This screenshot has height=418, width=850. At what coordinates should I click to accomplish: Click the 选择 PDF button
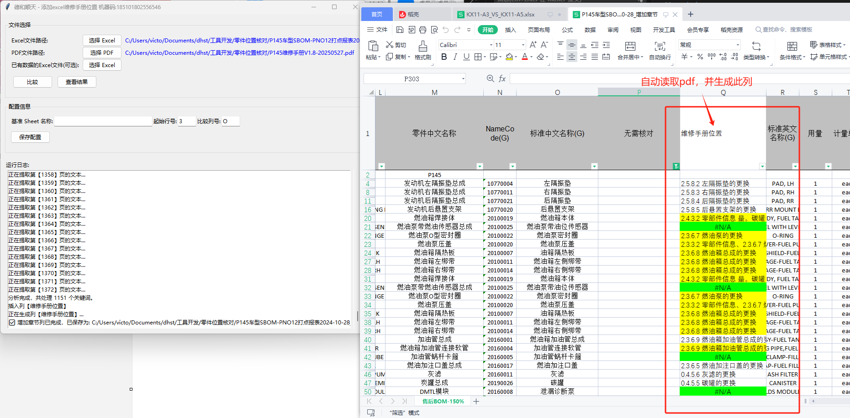coord(102,52)
